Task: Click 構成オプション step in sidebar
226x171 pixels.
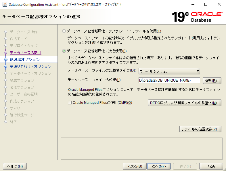Action: (x=22, y=80)
